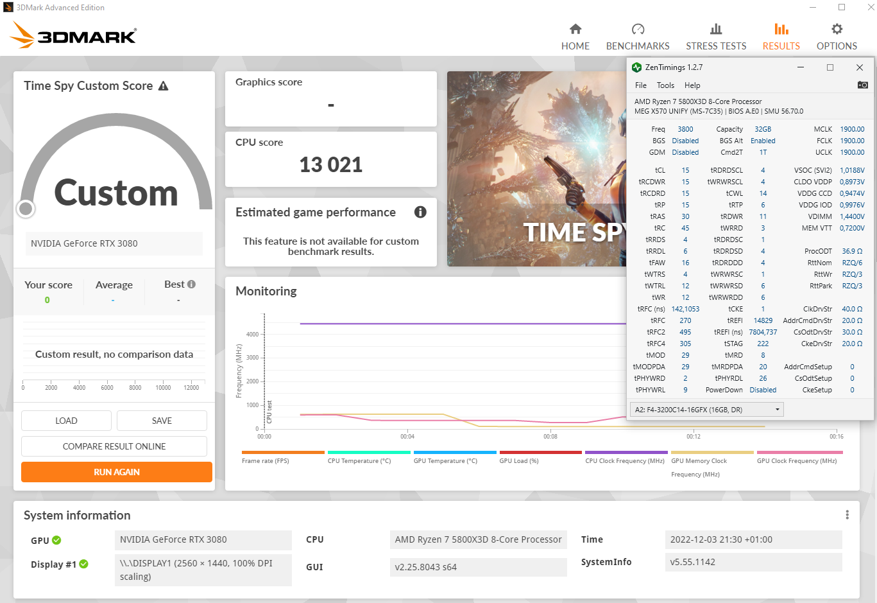
Task: Click the Frame rate (FPS) orange legend swatch
Action: point(283,452)
